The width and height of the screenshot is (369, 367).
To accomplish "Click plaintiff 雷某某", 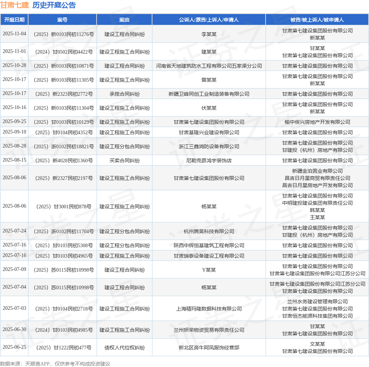I will pyautogui.click(x=209, y=80).
